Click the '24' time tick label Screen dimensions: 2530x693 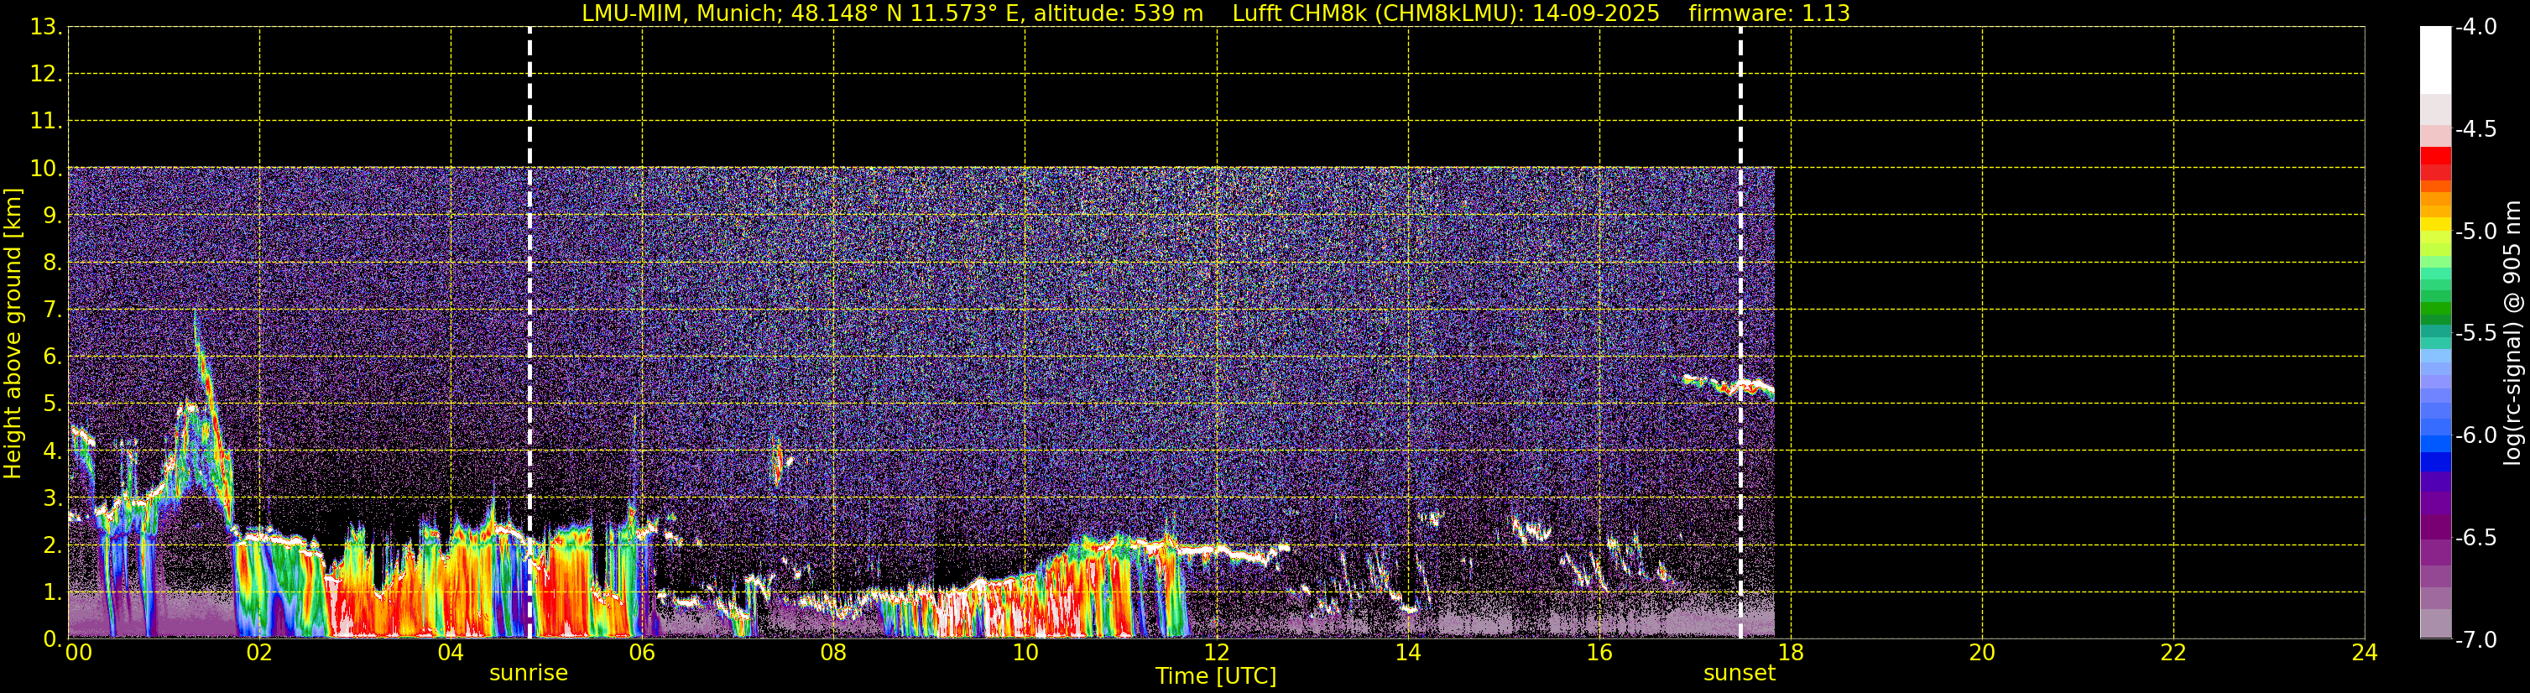2365,653
